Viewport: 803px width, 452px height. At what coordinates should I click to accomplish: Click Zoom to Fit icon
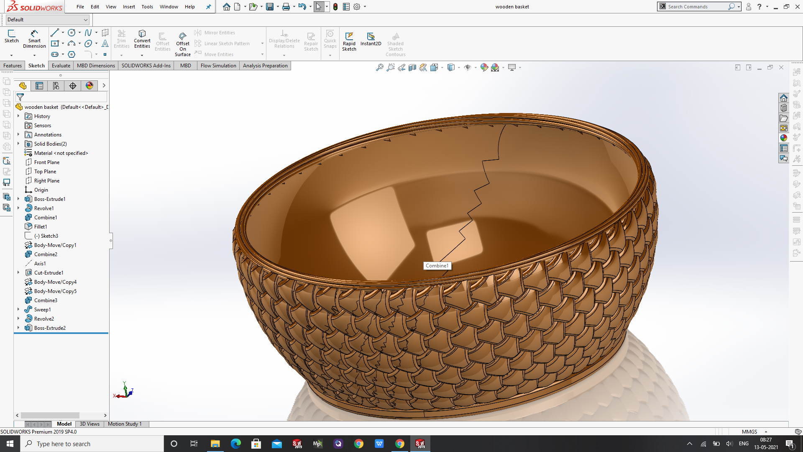point(380,67)
